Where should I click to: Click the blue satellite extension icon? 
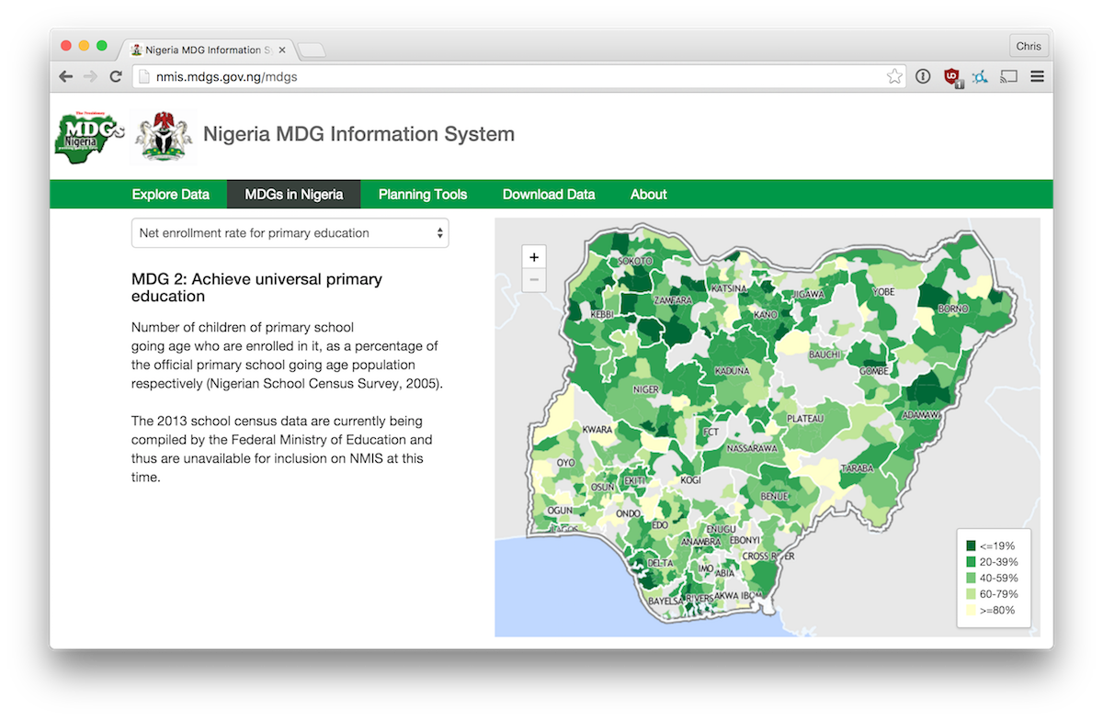pyautogui.click(x=981, y=77)
